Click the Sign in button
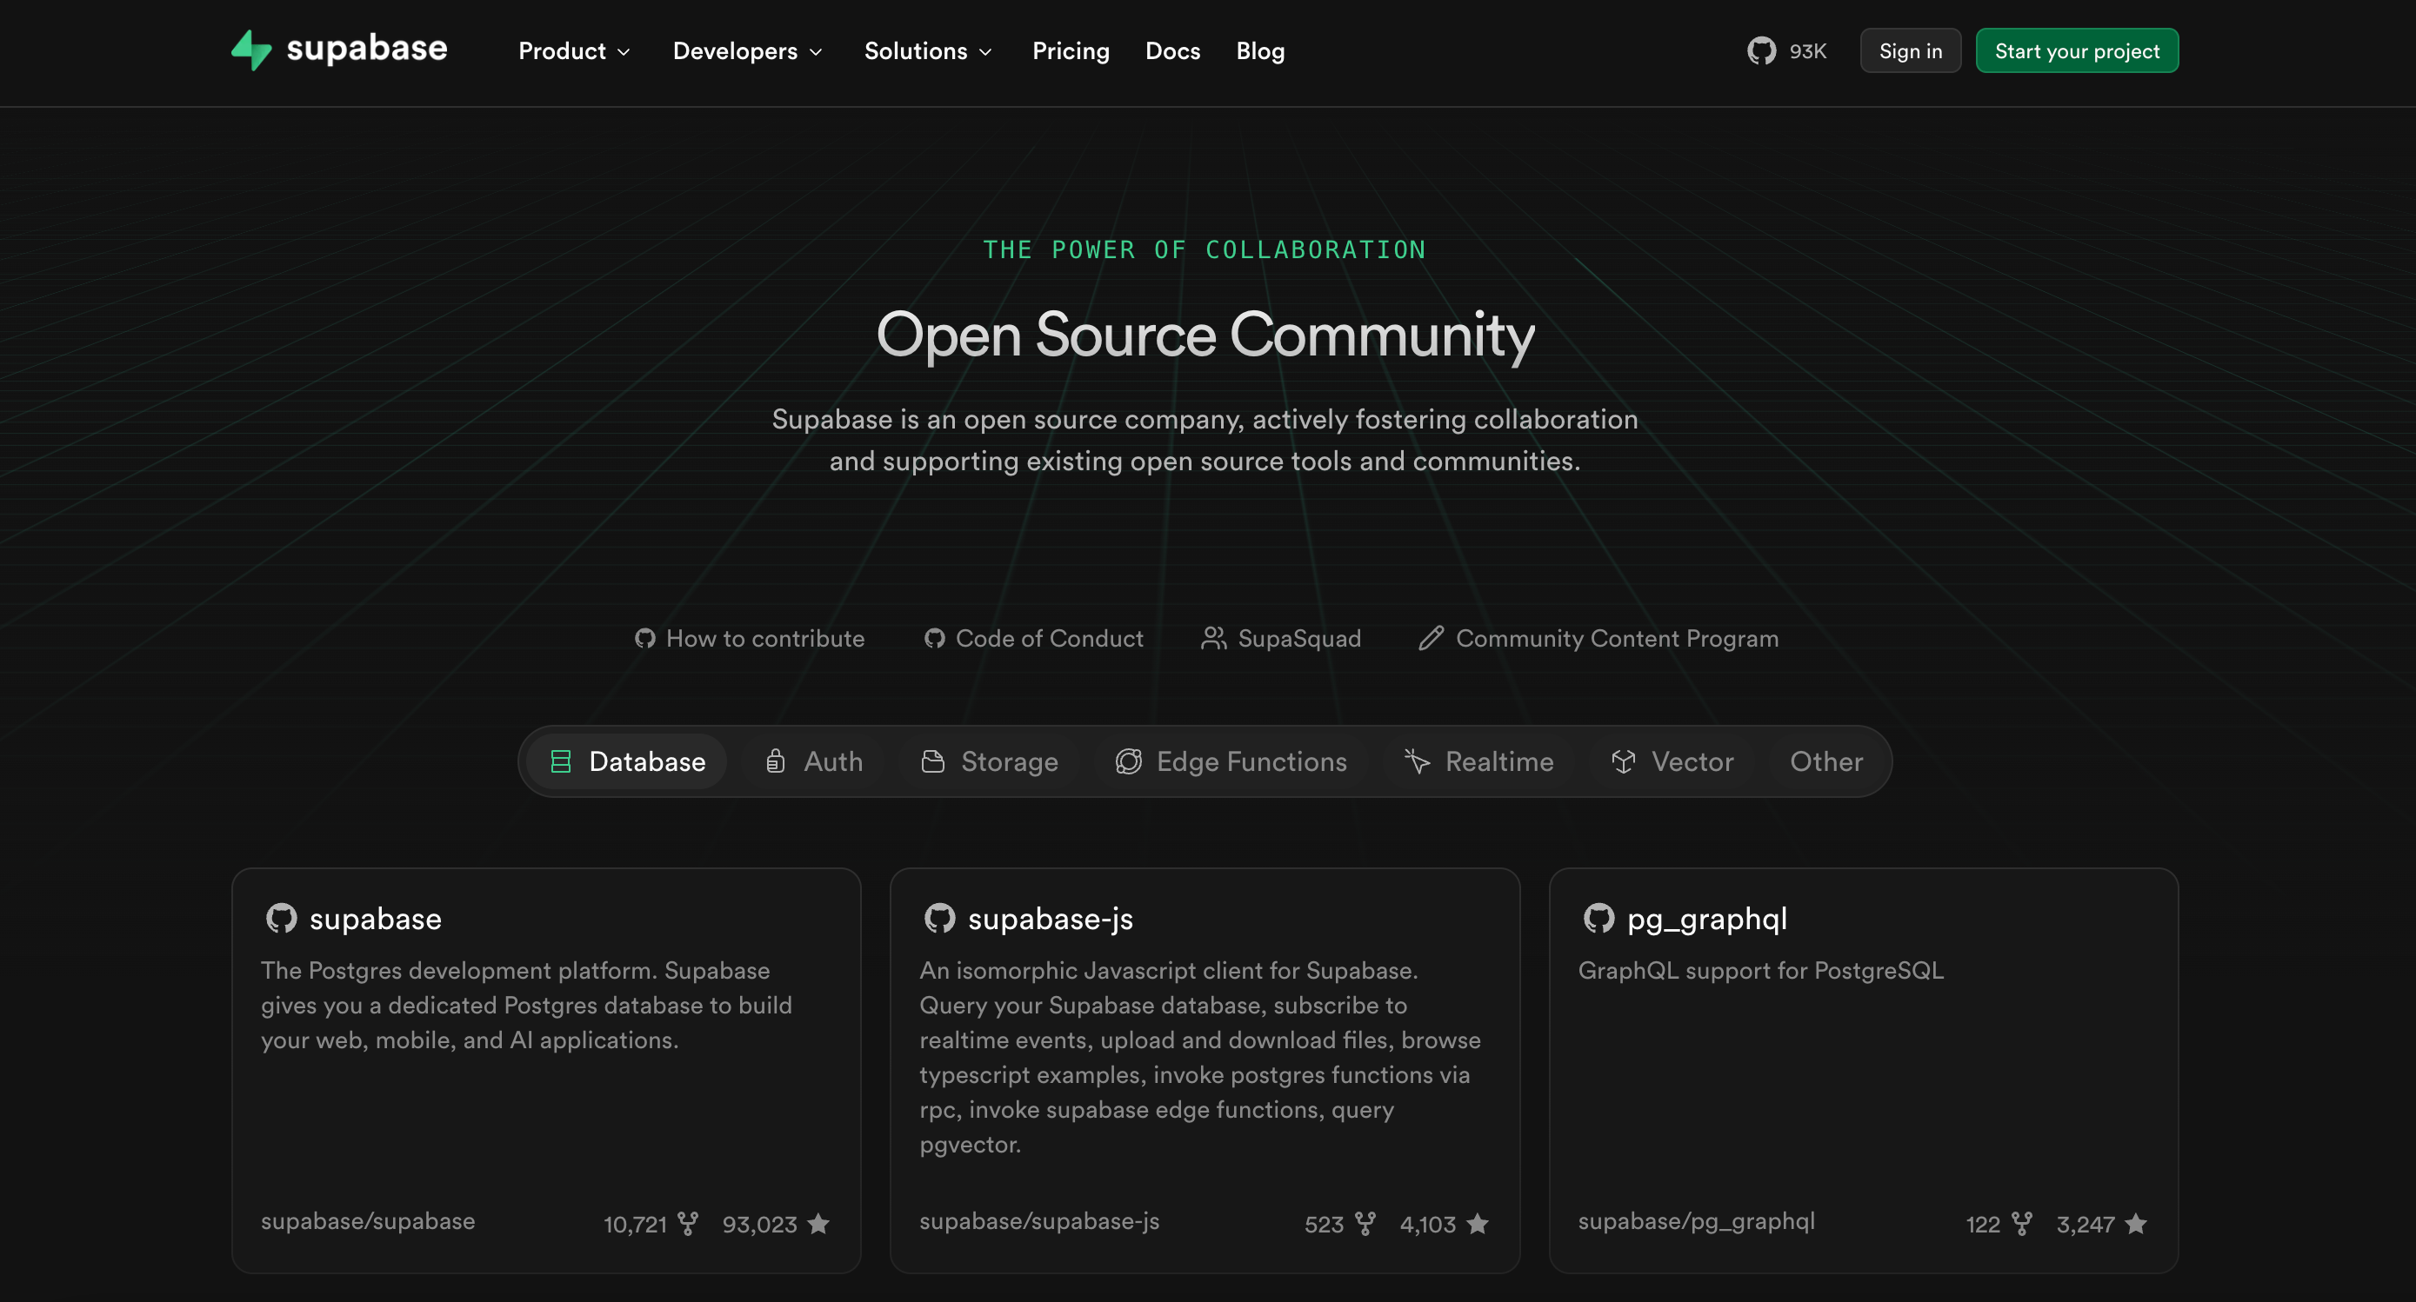This screenshot has width=2416, height=1302. tap(1910, 50)
